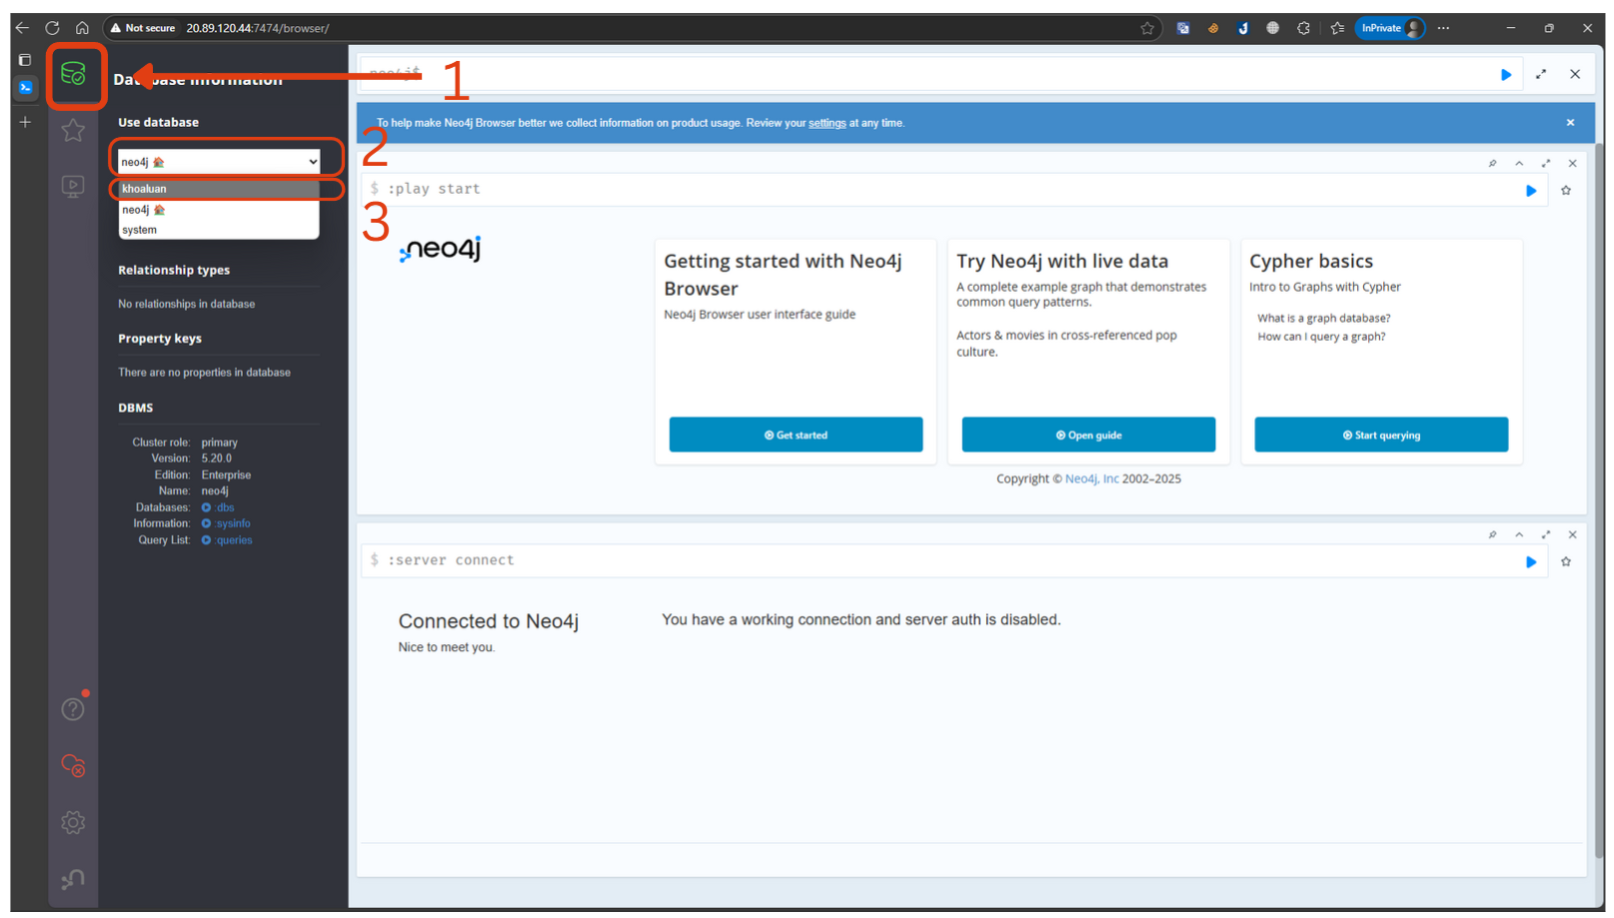This screenshot has height=918, width=1614.
Task: Click the Start querying button
Action: 1381,435
